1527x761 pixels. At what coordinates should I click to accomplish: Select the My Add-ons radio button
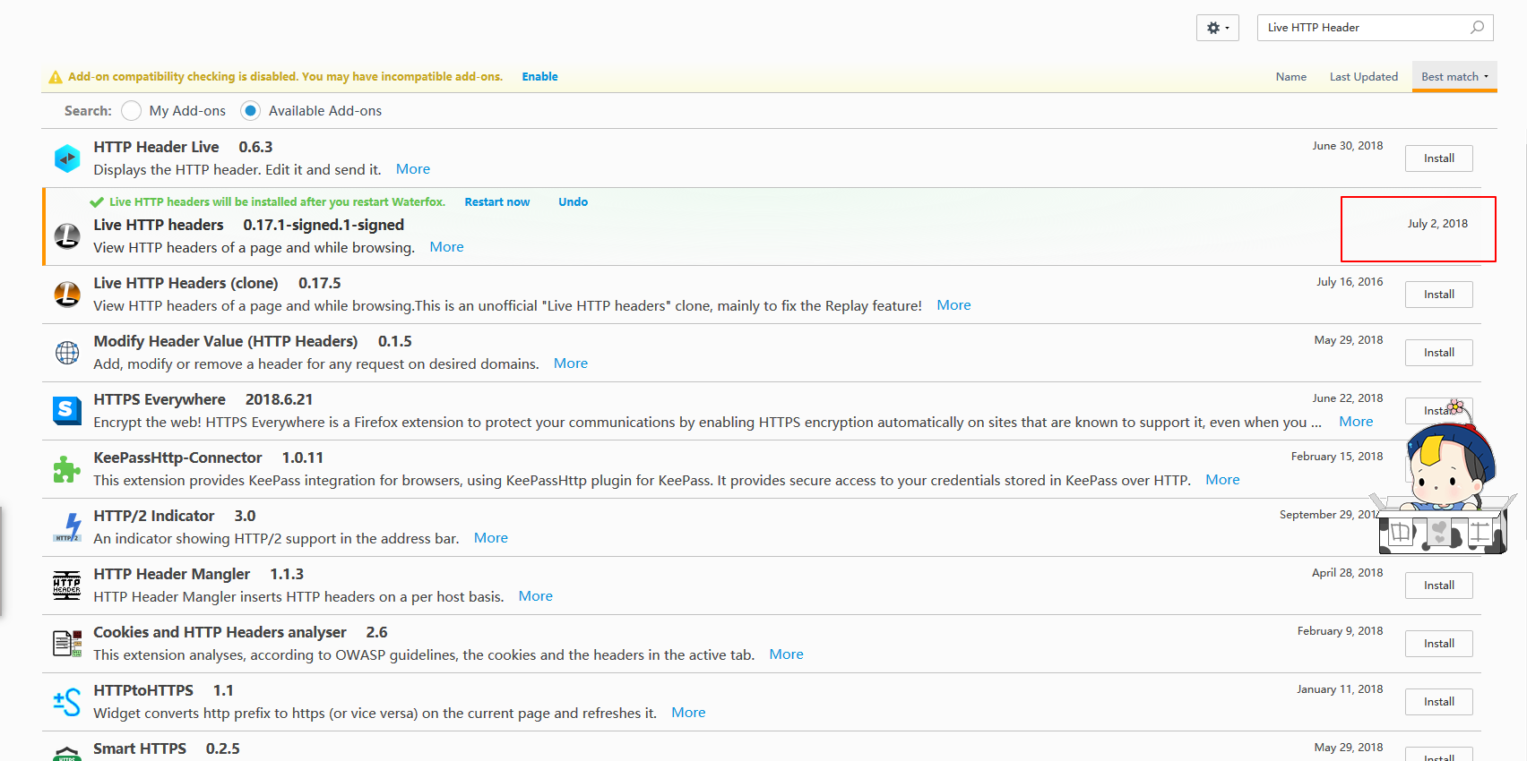click(x=131, y=111)
